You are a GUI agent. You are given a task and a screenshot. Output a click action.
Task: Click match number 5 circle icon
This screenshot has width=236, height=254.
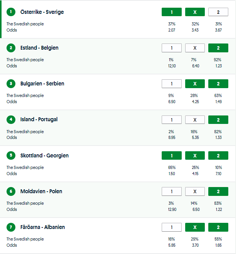(11, 155)
